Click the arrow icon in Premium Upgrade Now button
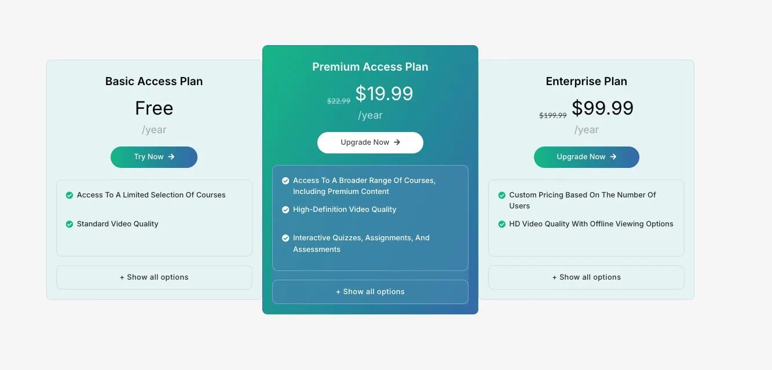Screen dimensions: 772x370 click(x=397, y=142)
